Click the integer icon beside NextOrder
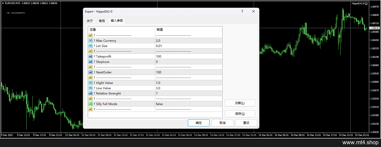The width and height of the screenshot is (381, 147). pos(91,72)
